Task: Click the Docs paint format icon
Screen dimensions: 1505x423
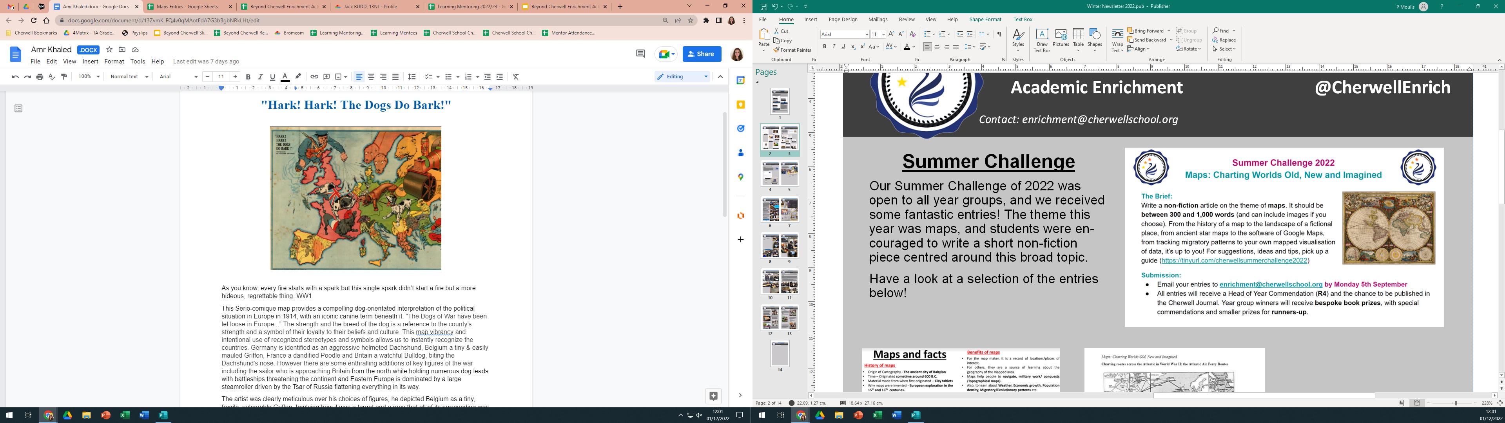Action: 64,76
